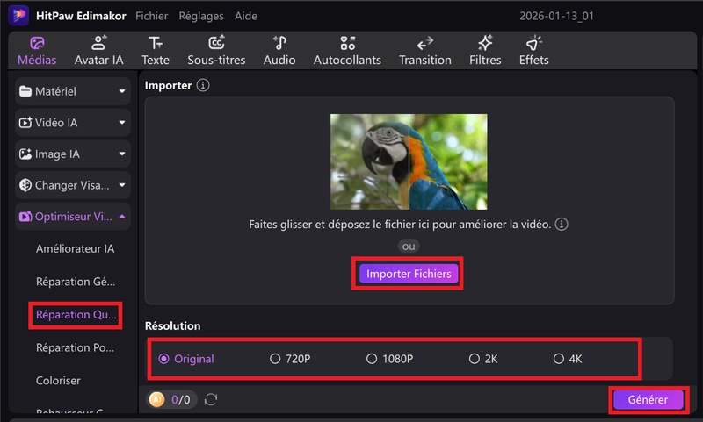Screen dimensions: 703x422
Task: Click the Optimiseur Vi... icon
Action: 25,217
